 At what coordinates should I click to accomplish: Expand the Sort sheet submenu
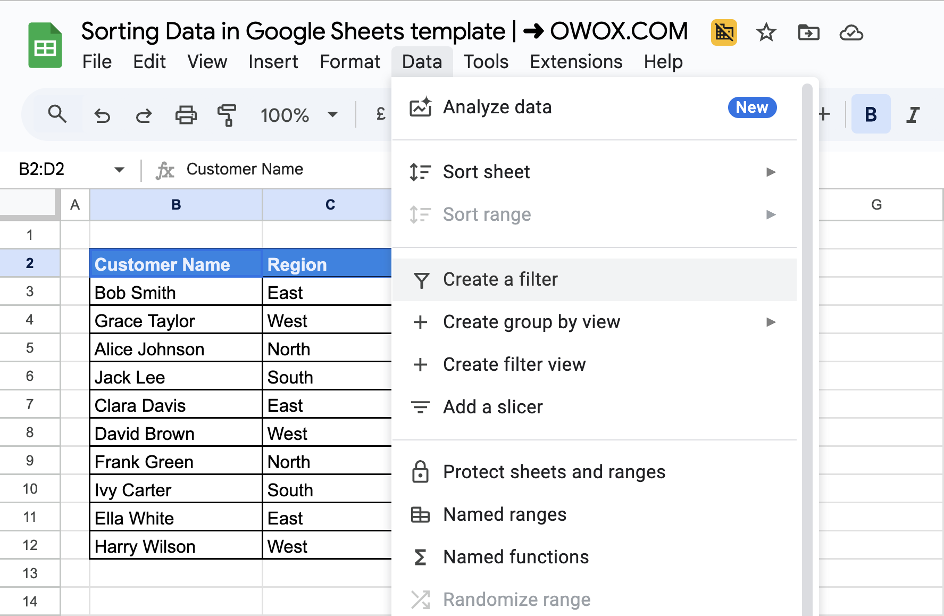(x=594, y=172)
